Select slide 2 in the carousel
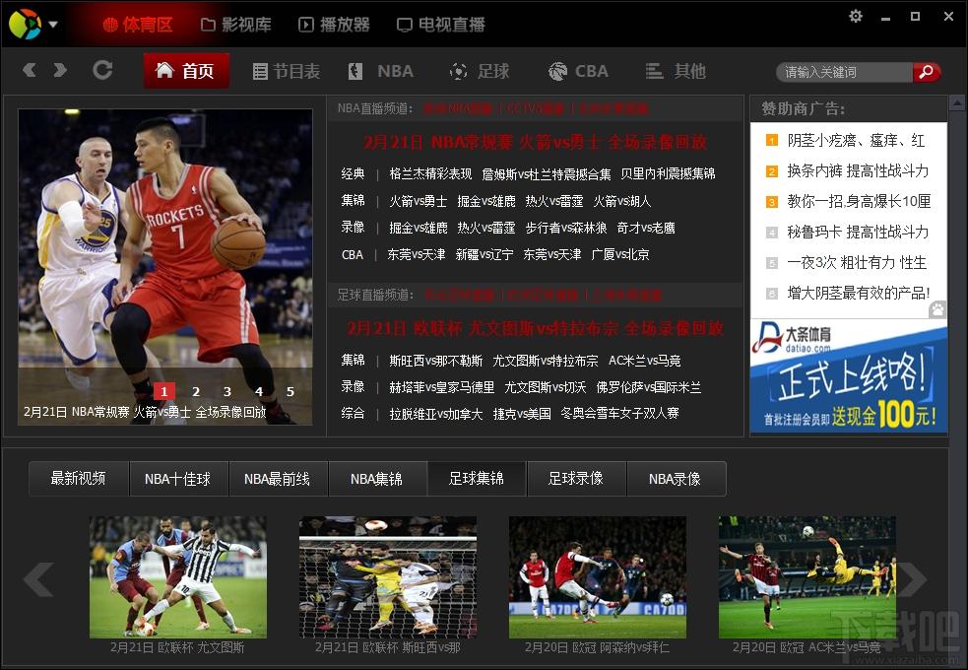This screenshot has width=968, height=670. pyautogui.click(x=196, y=391)
